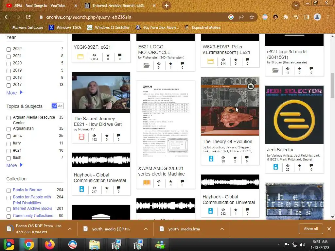
Task: Check the 2022 year filter
Action: (x=9, y=49)
